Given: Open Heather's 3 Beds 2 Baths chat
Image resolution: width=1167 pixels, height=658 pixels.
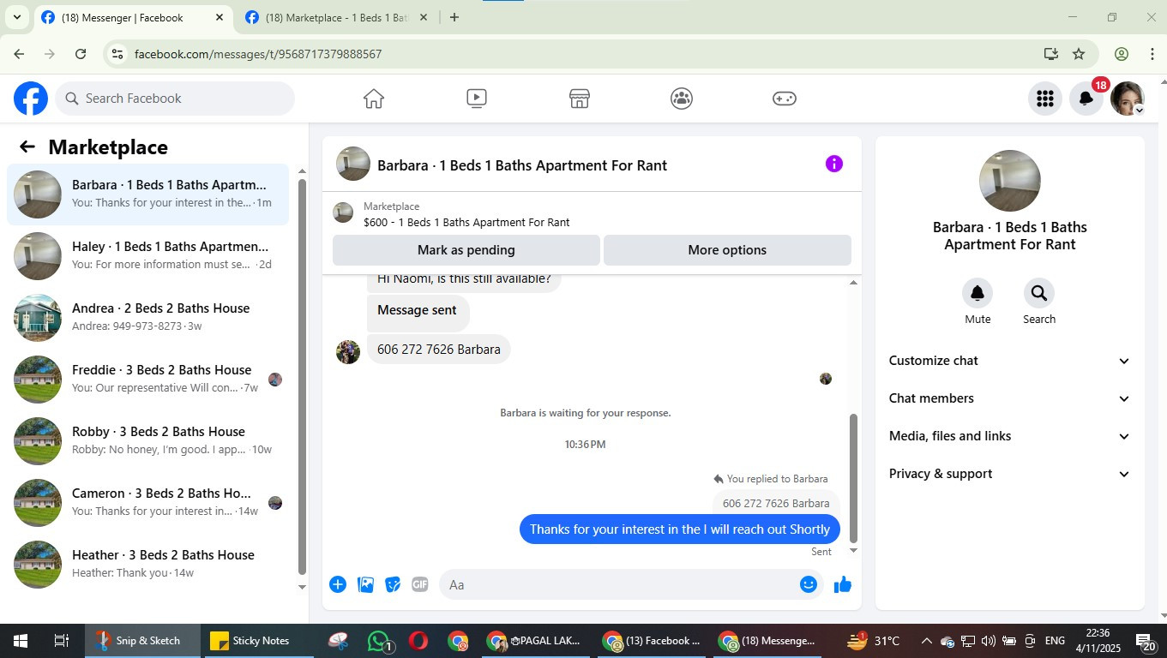Looking at the screenshot, I should [x=148, y=565].
